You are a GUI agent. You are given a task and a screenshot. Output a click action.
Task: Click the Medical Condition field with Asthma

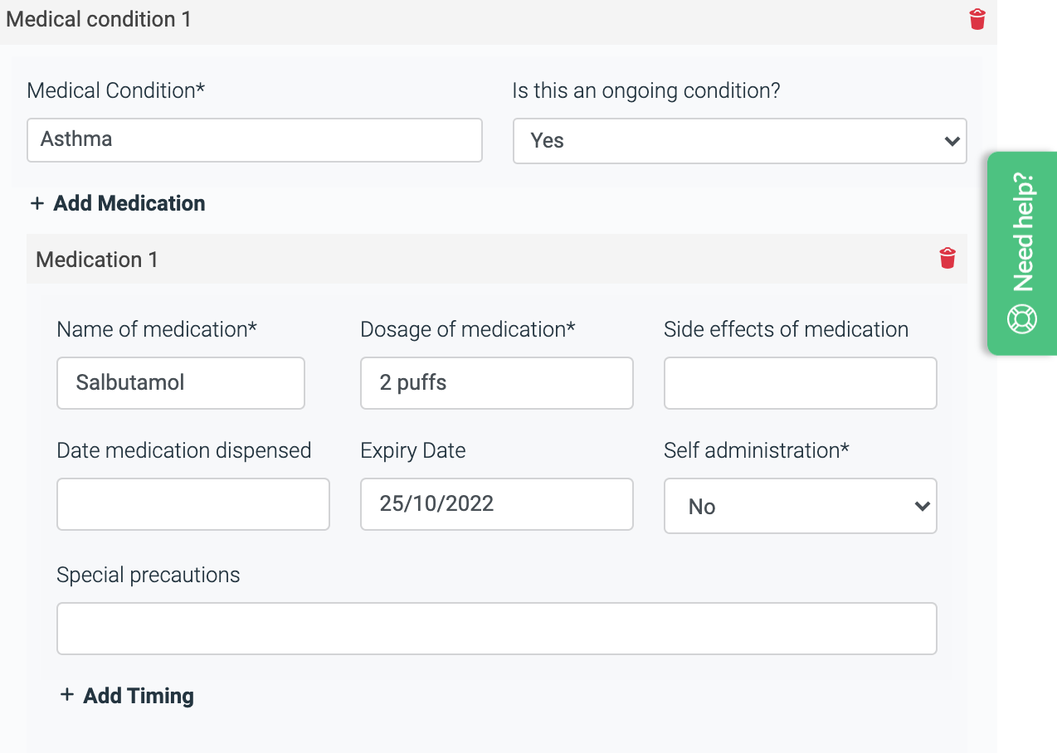pos(254,139)
